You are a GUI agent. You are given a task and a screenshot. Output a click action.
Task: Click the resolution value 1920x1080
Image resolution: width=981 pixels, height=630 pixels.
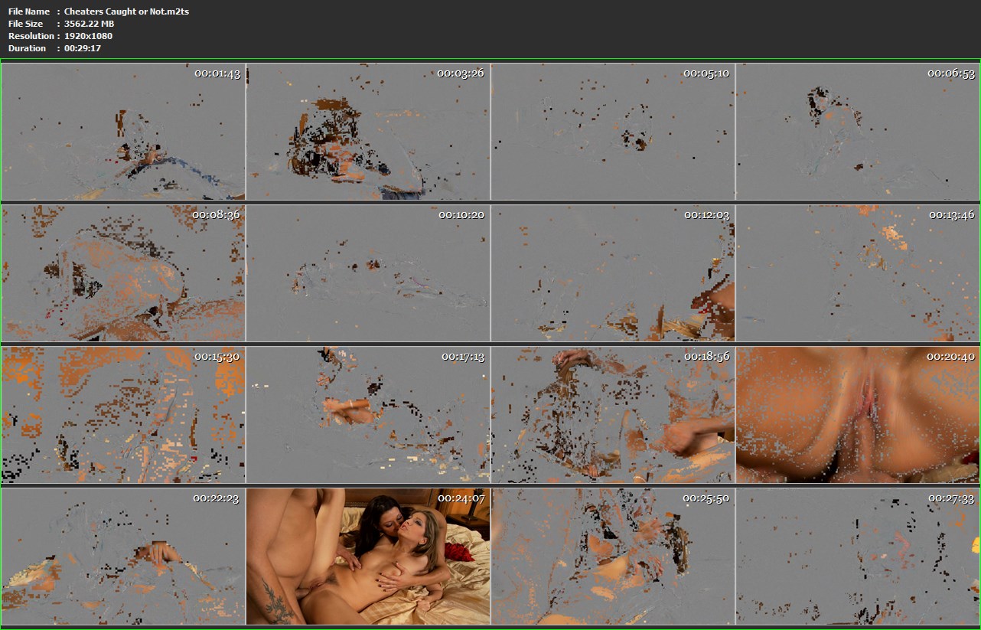coord(88,36)
